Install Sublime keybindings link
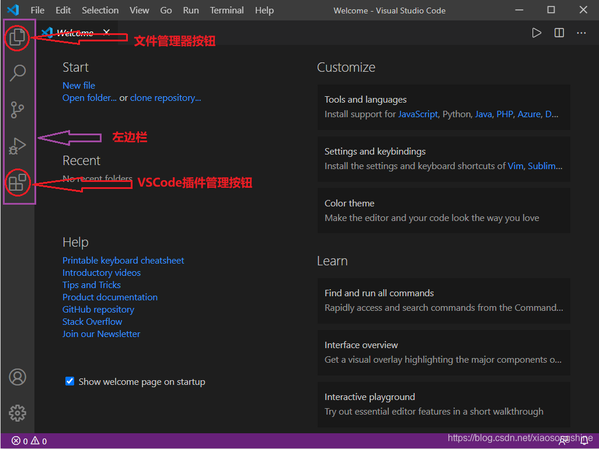The image size is (599, 449). (x=545, y=166)
